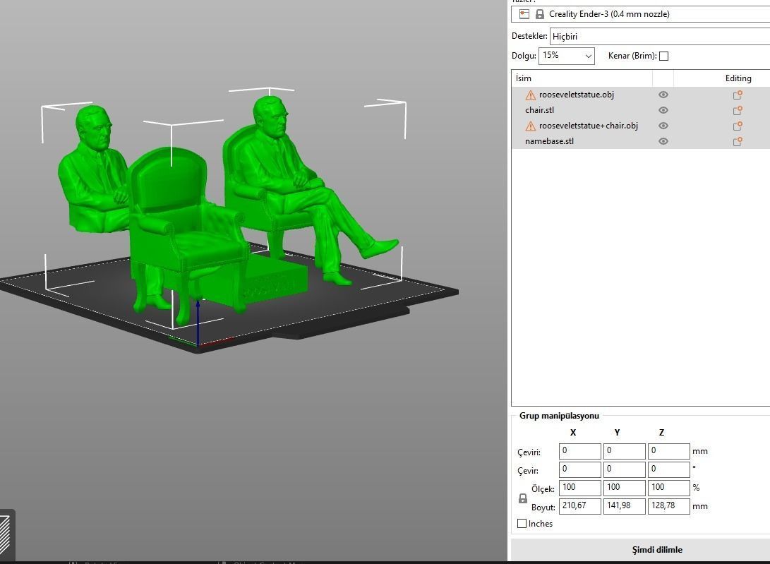The width and height of the screenshot is (770, 564).
Task: Click the printer preset icon before Creality Ender-3
Action: (524, 14)
